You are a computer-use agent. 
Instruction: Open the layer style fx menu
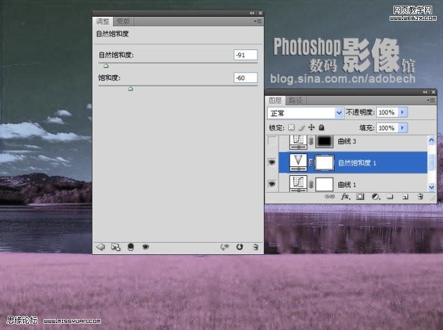(x=345, y=196)
